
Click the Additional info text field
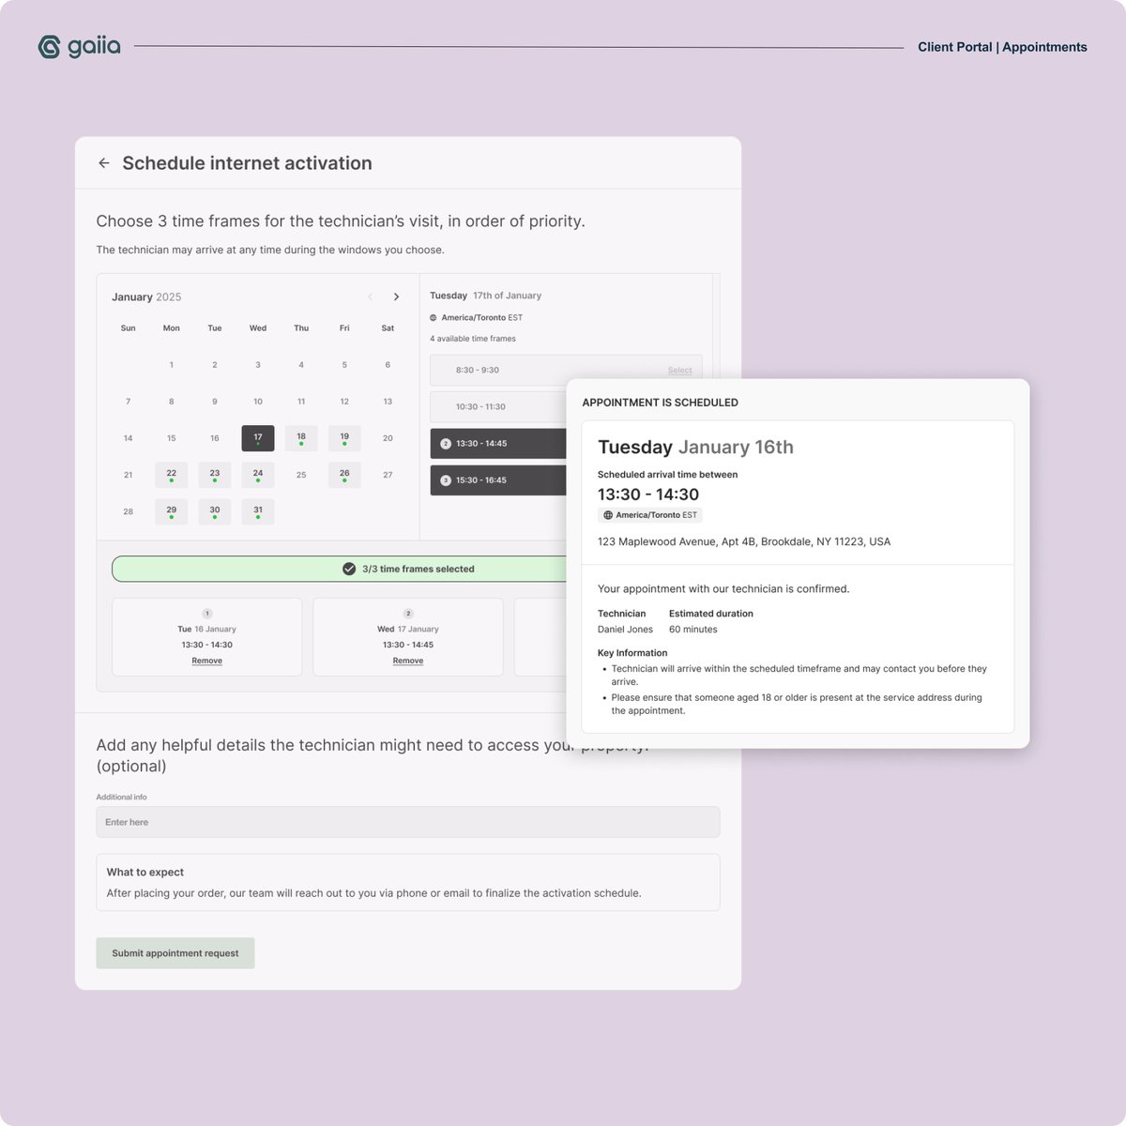(407, 821)
